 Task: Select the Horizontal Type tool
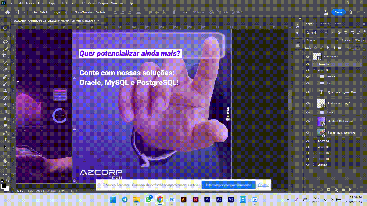coord(5,139)
